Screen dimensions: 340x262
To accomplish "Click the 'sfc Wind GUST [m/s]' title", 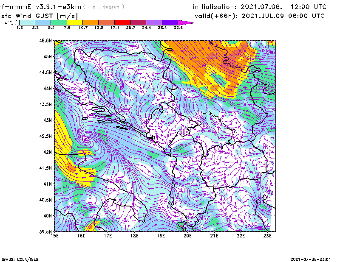I will [x=39, y=16].
